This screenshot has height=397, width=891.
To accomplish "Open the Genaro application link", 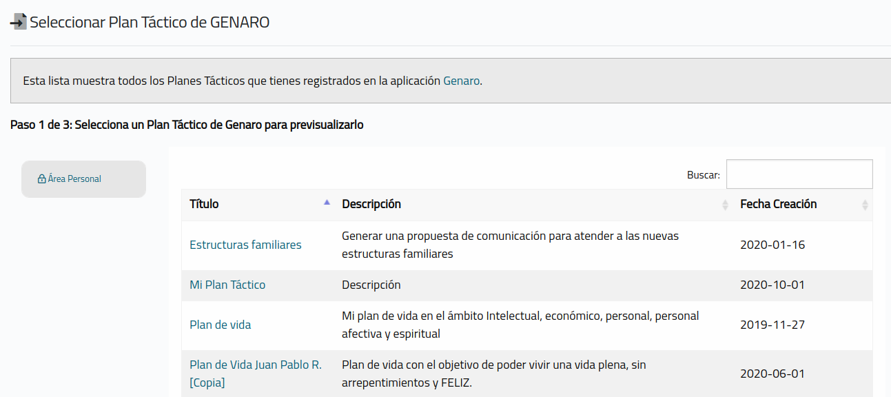I will click(461, 81).
